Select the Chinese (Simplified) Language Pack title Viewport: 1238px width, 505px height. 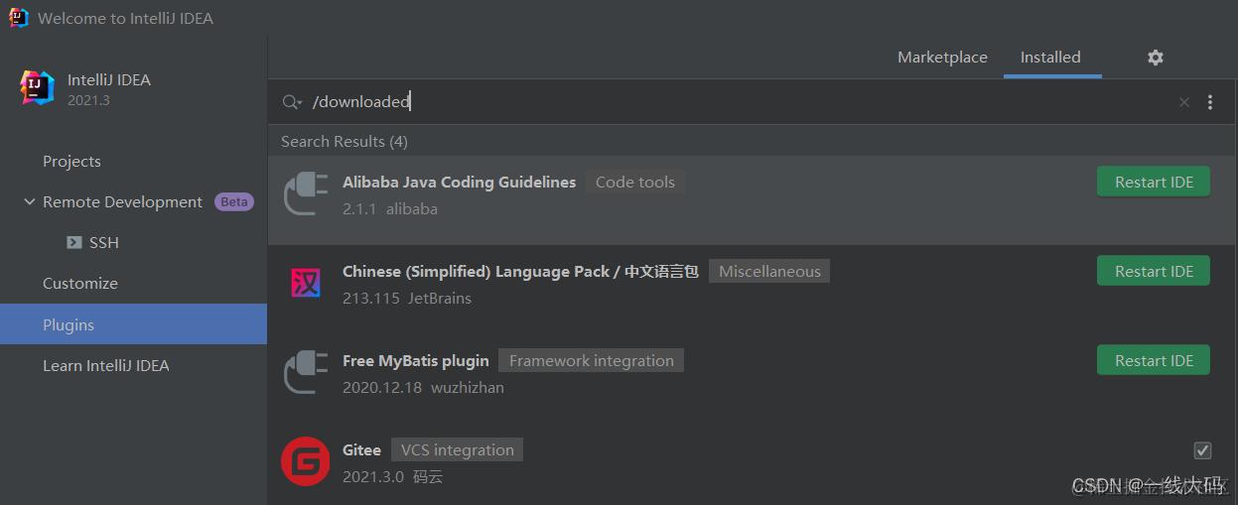(520, 272)
